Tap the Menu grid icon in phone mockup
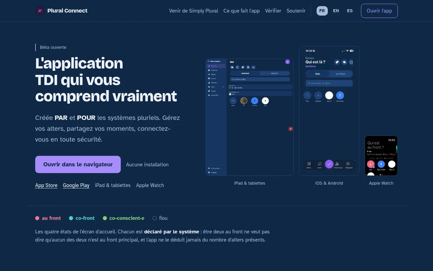Viewport: 433px width, 271px height. click(x=309, y=164)
